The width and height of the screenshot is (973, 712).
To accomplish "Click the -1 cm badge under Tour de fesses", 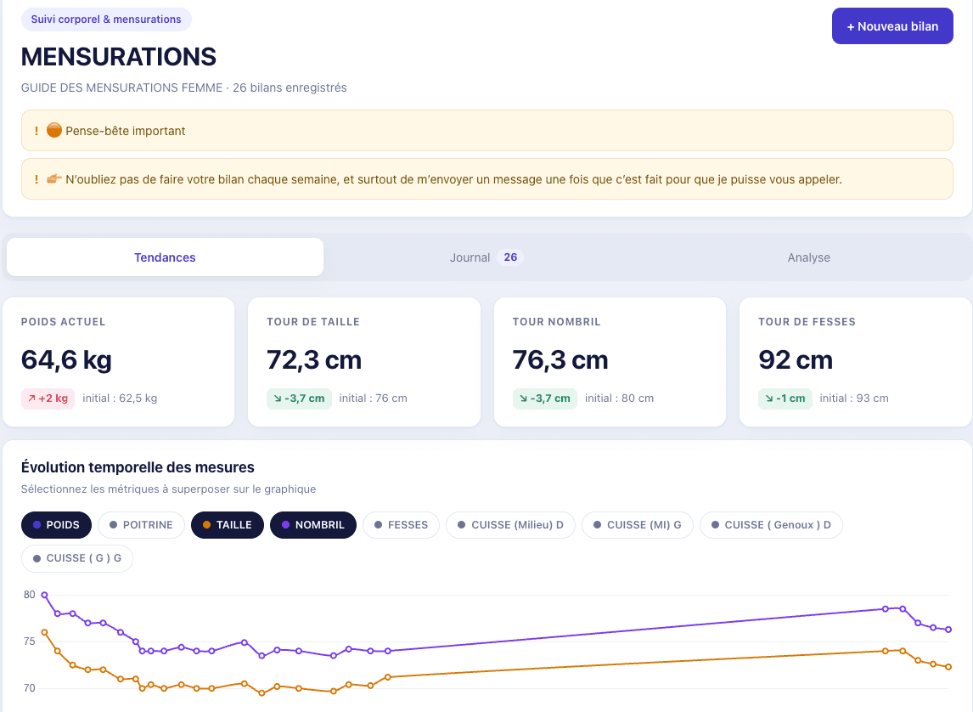I will [785, 398].
